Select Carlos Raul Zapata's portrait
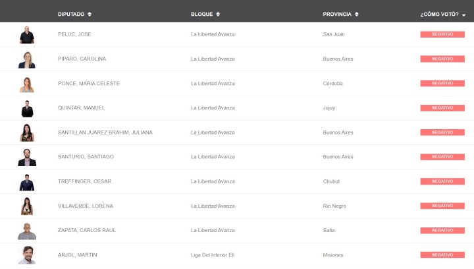This screenshot has width=474, height=269. click(27, 231)
